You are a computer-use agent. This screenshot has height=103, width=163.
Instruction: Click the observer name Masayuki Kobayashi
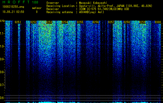[93, 3]
